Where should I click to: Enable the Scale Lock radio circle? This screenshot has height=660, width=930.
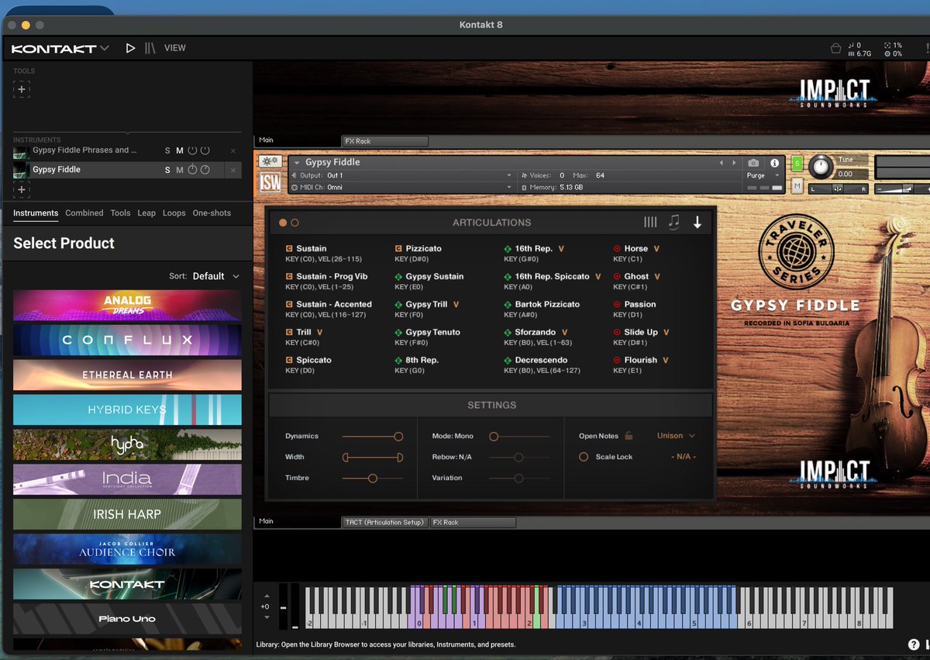tap(584, 457)
